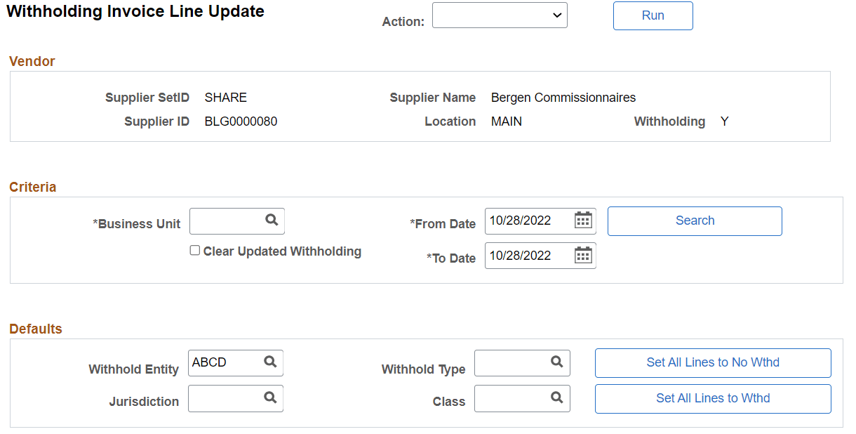Click Set All Lines to No Wthd
The width and height of the screenshot is (856, 434).
coord(713,362)
